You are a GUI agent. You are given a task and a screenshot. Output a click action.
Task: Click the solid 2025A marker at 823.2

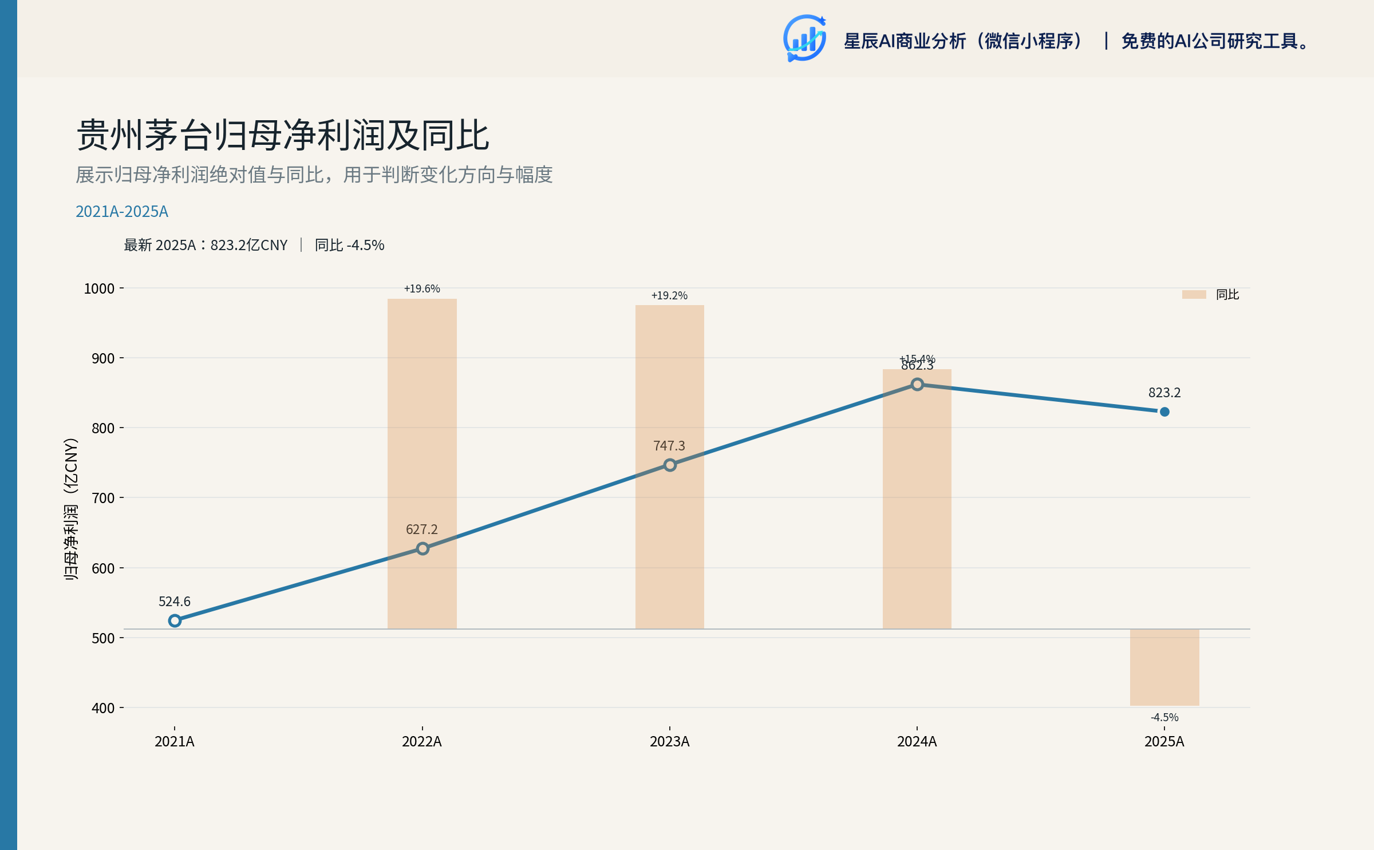coord(1164,412)
